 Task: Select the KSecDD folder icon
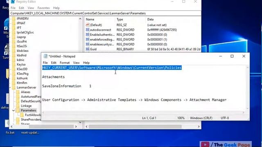pos(14,69)
